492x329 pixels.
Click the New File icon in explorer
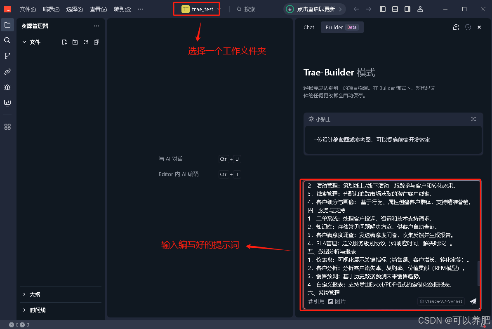(64, 42)
